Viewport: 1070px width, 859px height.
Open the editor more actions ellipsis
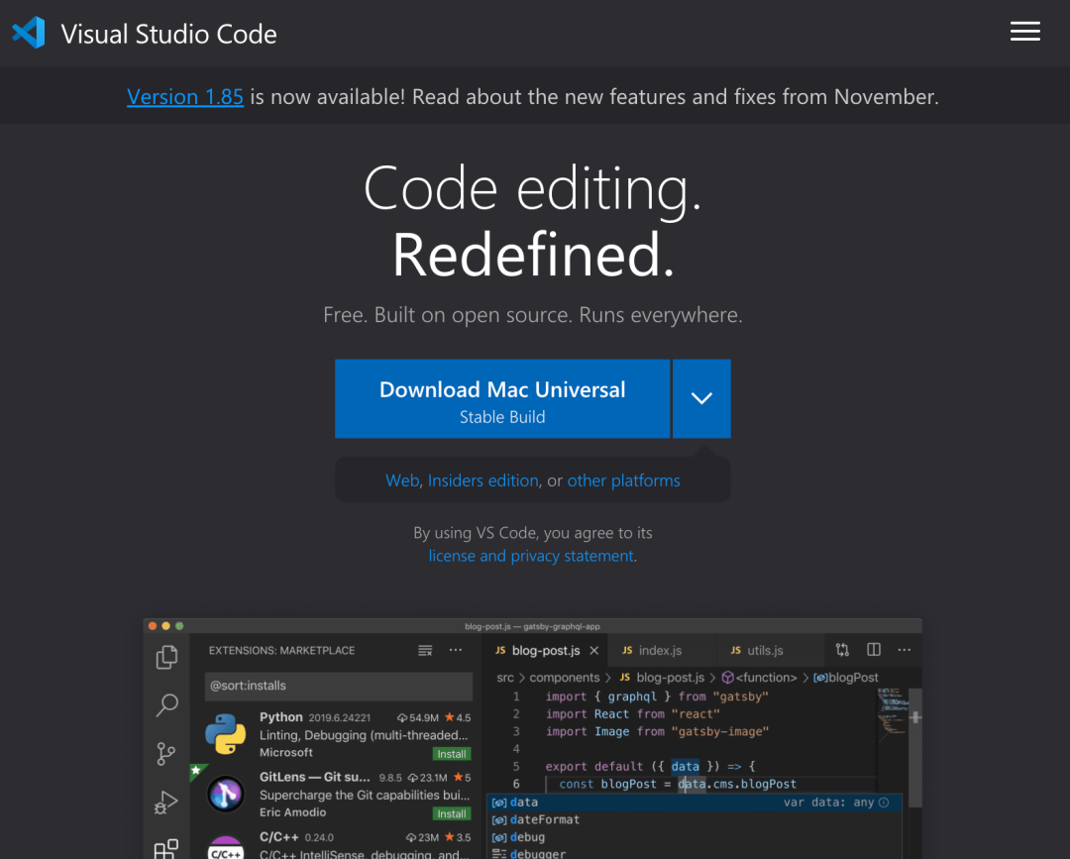click(x=905, y=650)
